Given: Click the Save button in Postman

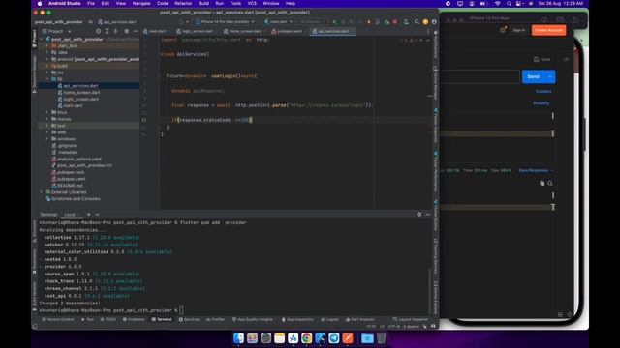Looking at the screenshot, I should (542, 59).
